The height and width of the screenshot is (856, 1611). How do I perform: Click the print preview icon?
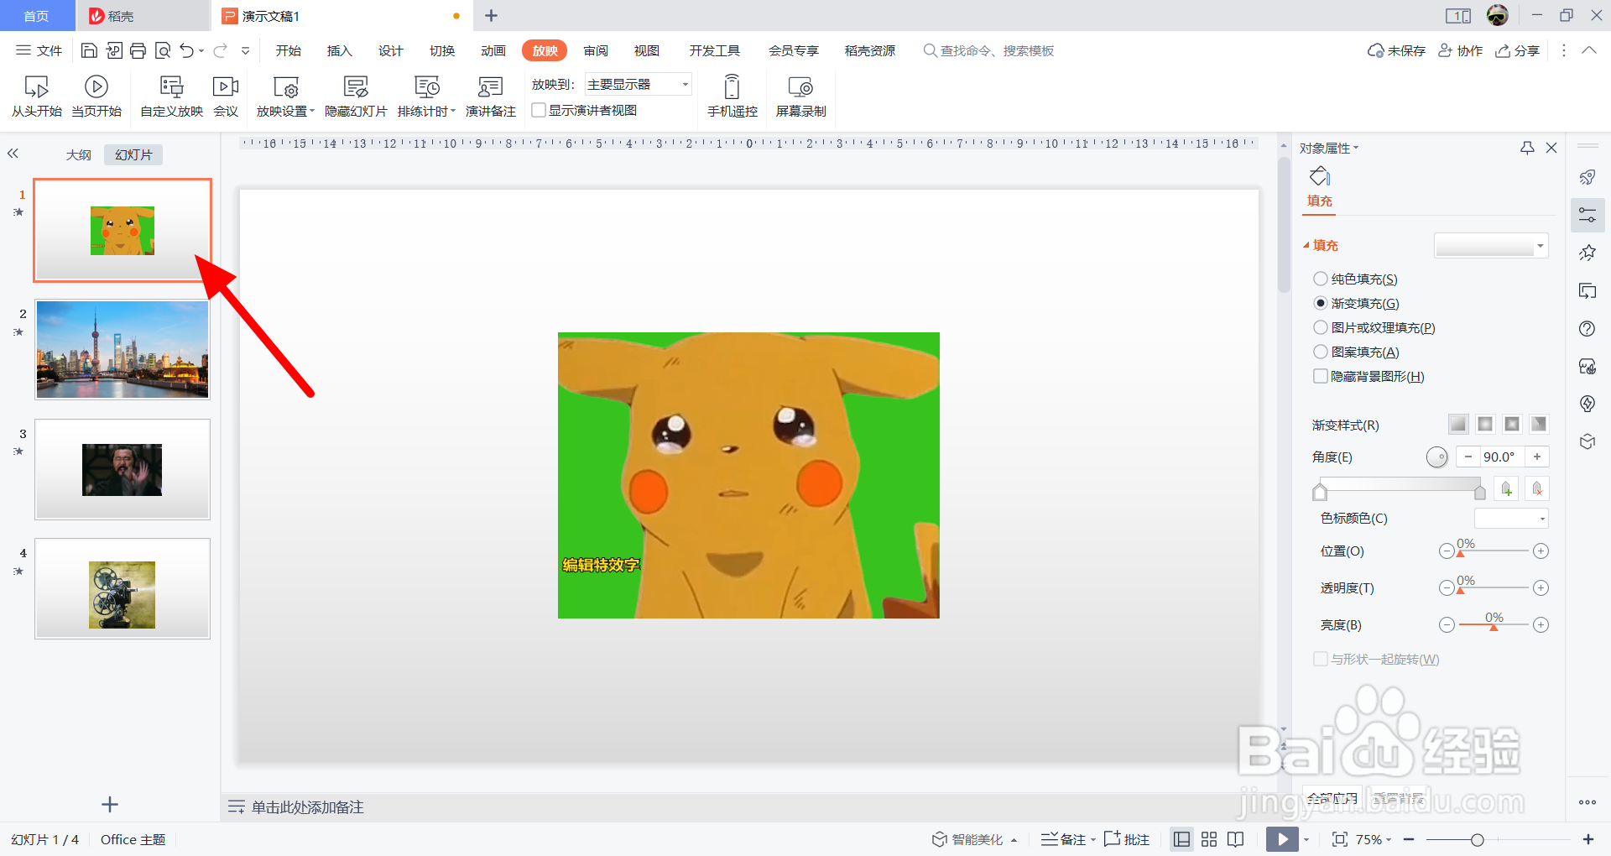coord(163,50)
